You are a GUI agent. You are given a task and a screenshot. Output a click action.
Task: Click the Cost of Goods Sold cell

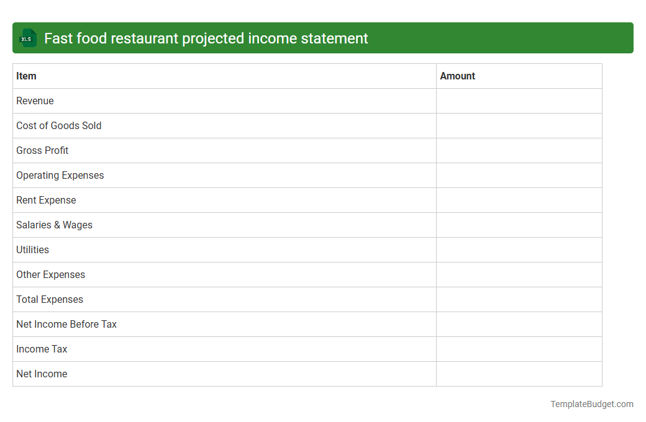pos(58,125)
